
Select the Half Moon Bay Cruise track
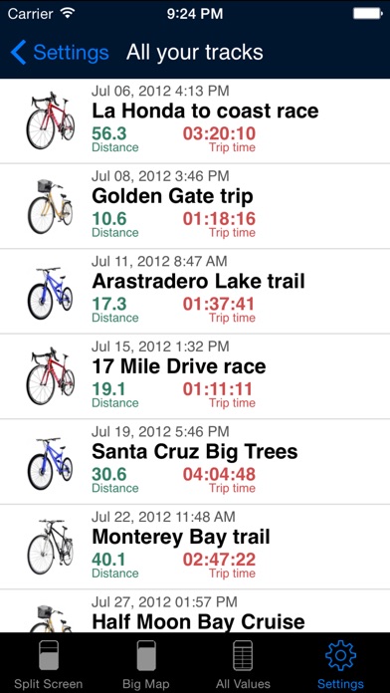coord(195,610)
